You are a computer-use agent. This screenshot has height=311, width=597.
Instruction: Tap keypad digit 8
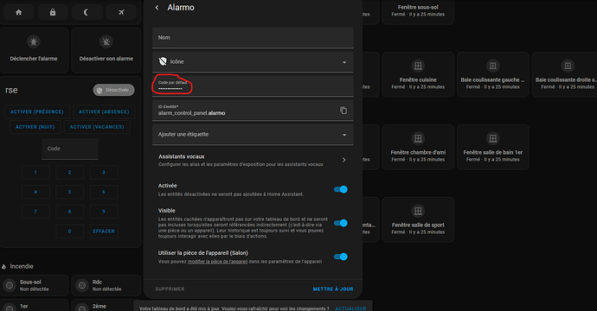(70, 212)
